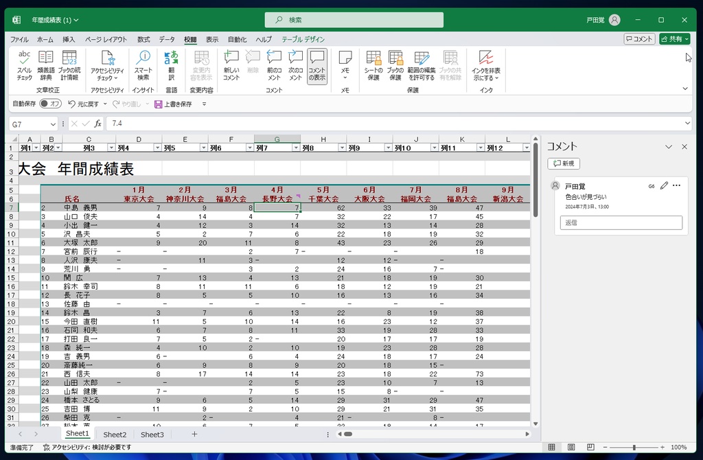Run the spell check (スペルチェック) tool

point(24,65)
